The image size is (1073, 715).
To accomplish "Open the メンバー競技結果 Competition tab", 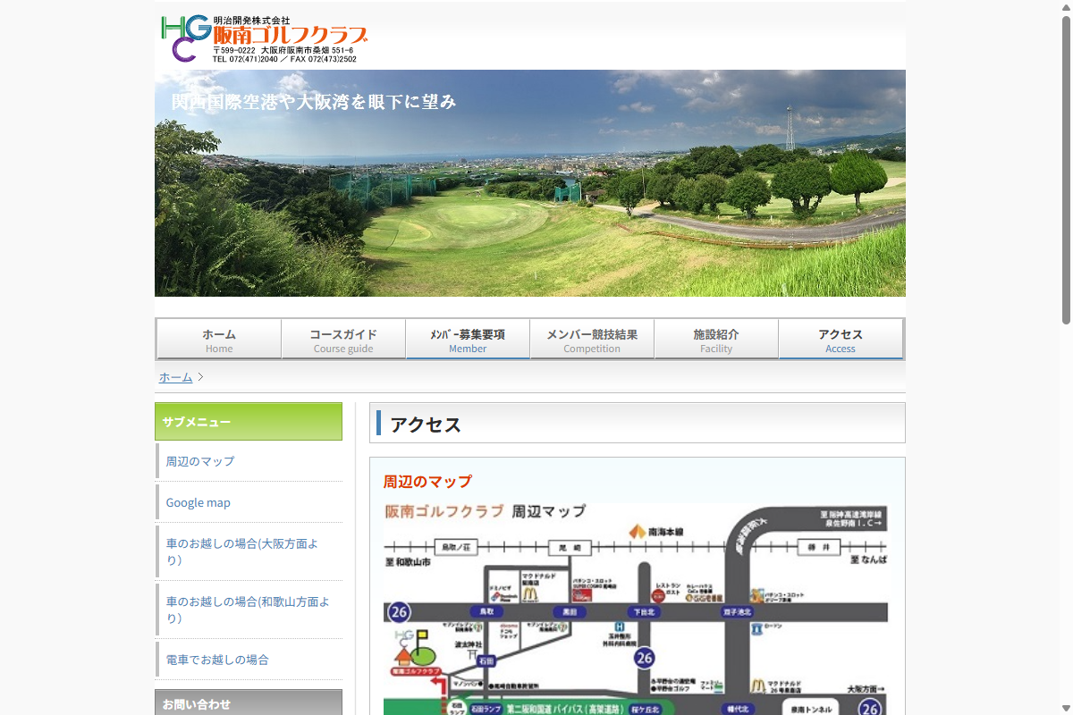I will 592,340.
